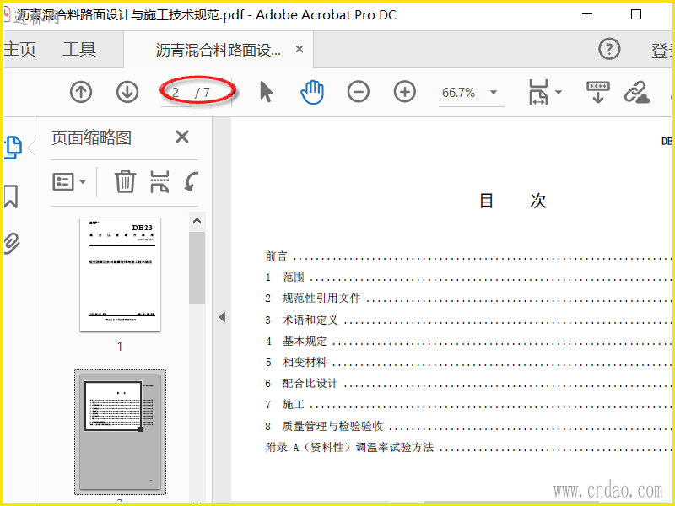Select page 1 thumbnail
The width and height of the screenshot is (675, 506).
[120, 275]
